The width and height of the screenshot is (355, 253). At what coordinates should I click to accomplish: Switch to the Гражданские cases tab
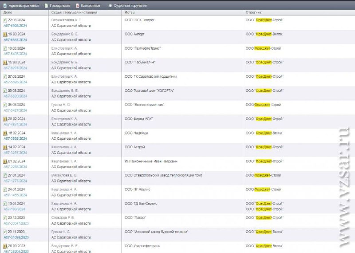pyautogui.click(x=57, y=5)
